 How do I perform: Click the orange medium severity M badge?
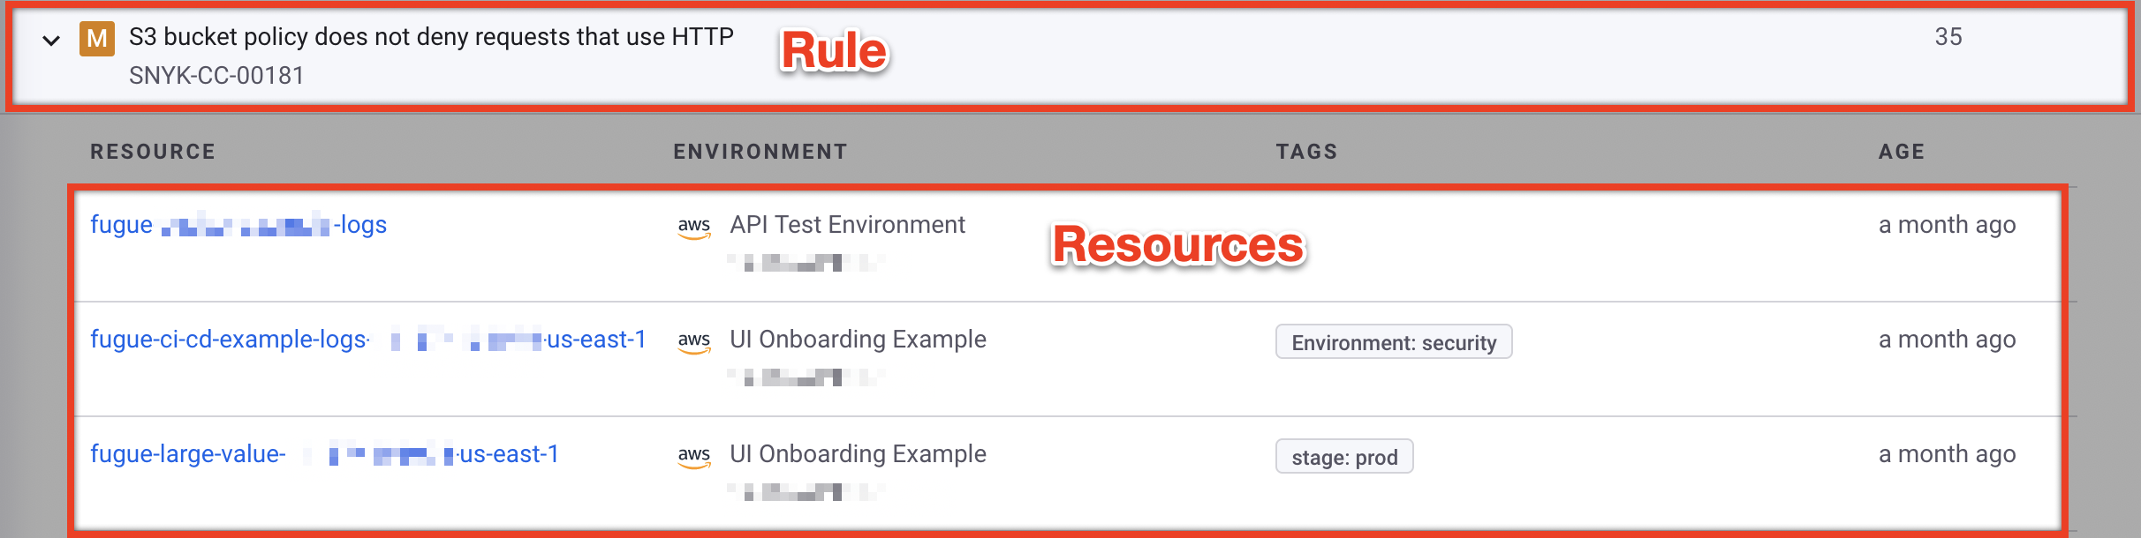point(96,39)
